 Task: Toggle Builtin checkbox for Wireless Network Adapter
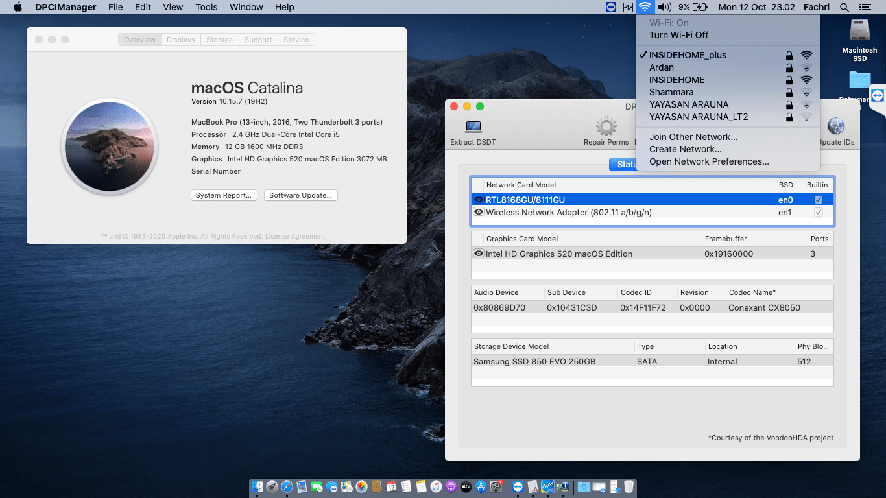819,212
